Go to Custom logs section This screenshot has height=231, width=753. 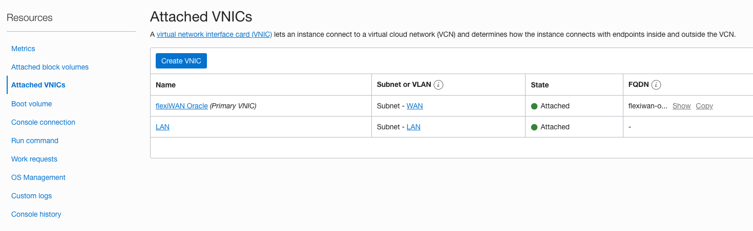[x=32, y=196]
